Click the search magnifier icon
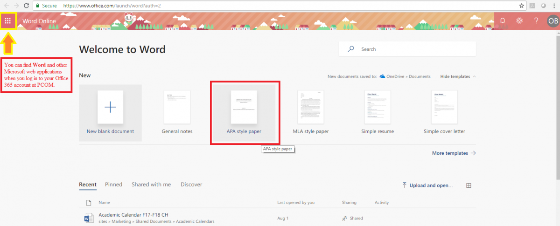 351,49
